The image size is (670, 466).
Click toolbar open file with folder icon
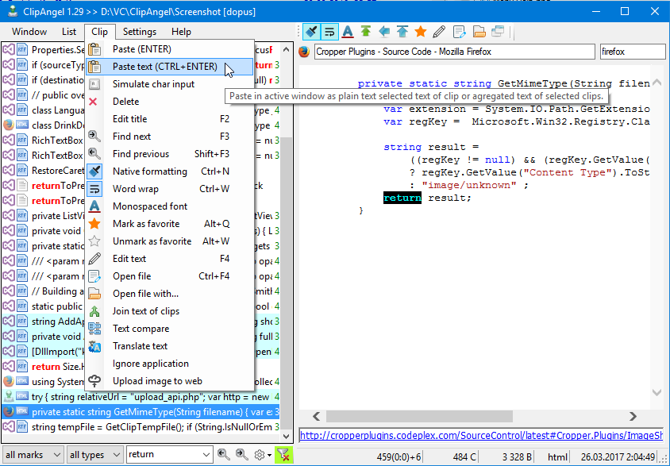(479, 31)
